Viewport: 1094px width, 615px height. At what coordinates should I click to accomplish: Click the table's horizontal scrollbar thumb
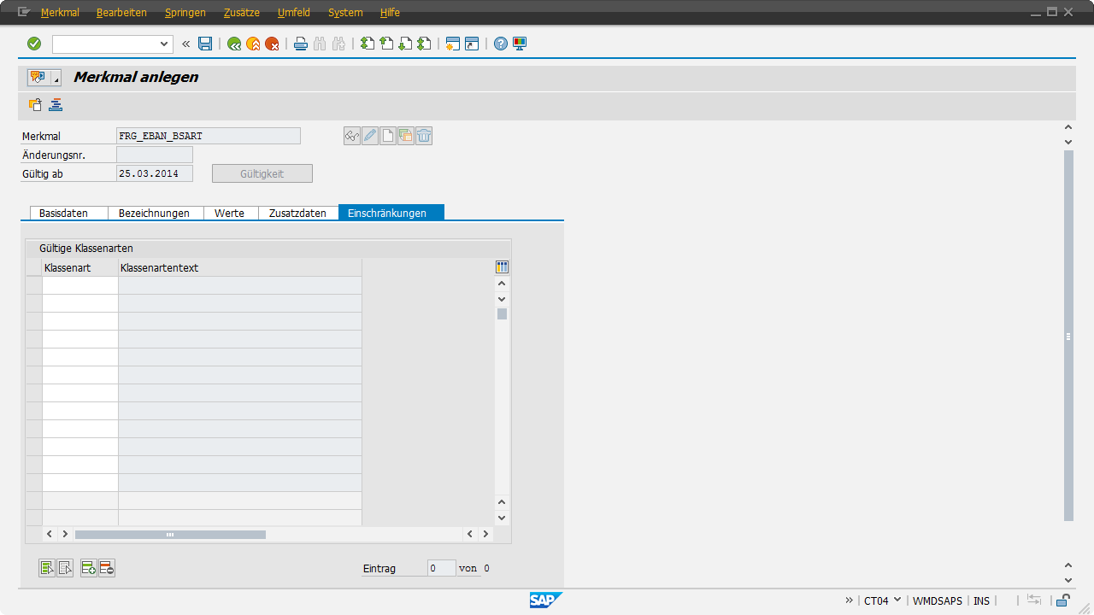click(170, 534)
